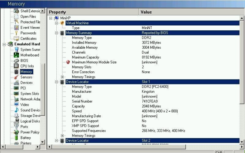
Task: Click the red warning shield icon
Action: (68, 62)
